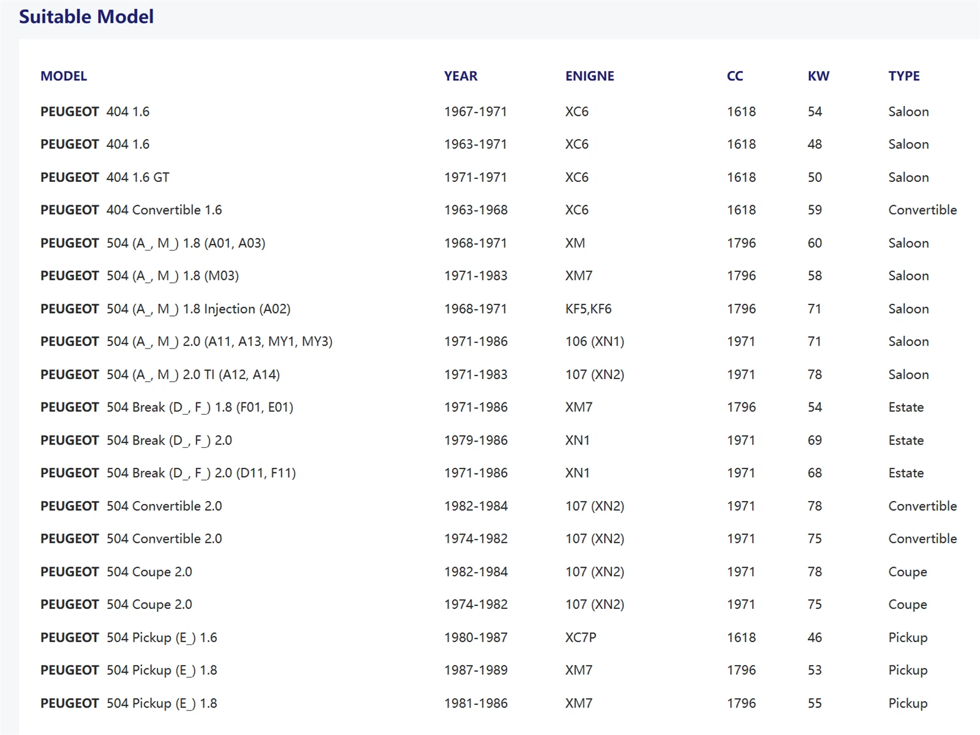Click the KW value '69'
The width and height of the screenshot is (980, 735).
[x=815, y=440]
